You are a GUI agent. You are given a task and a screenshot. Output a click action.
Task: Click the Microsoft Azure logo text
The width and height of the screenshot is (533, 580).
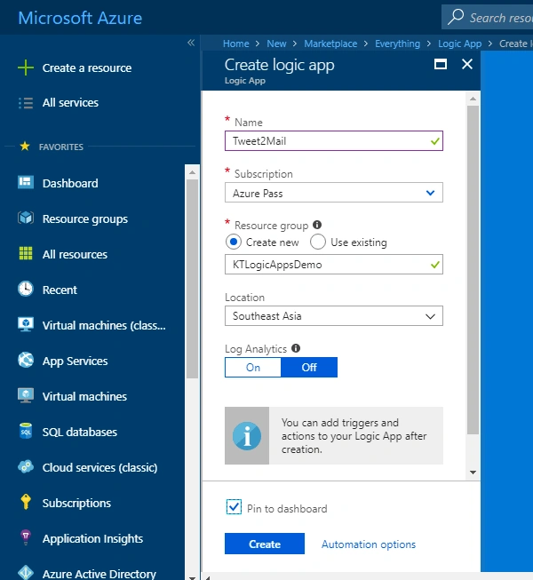pyautogui.click(x=80, y=18)
